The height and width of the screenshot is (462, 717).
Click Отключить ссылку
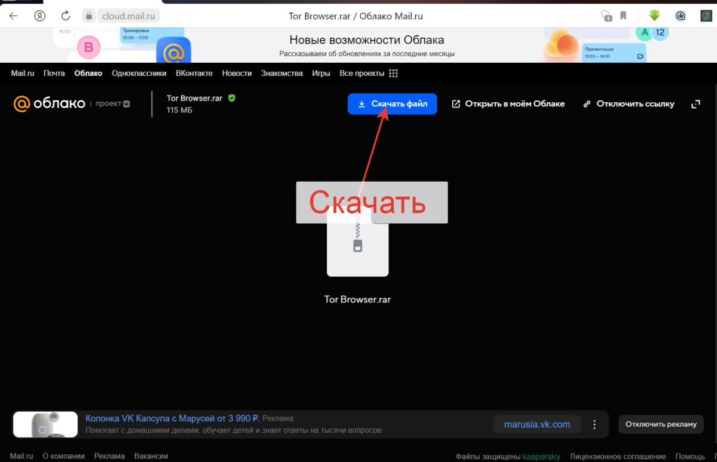629,104
